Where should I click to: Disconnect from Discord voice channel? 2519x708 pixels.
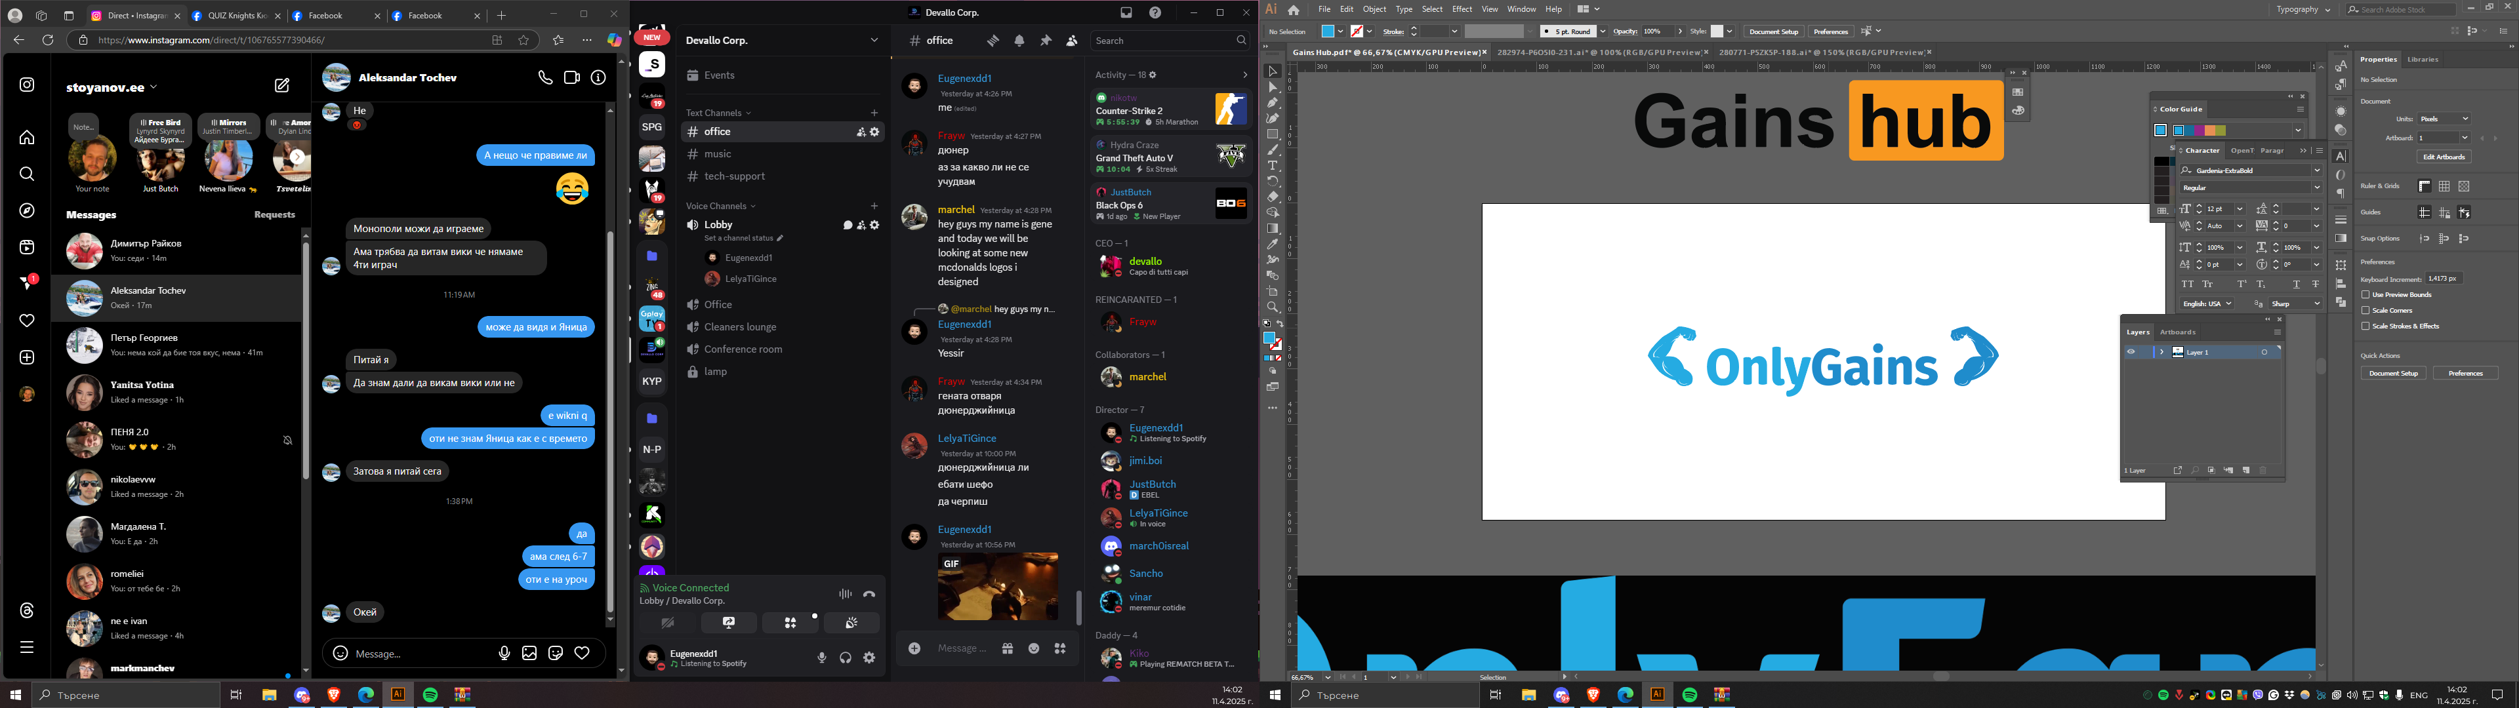tap(869, 593)
